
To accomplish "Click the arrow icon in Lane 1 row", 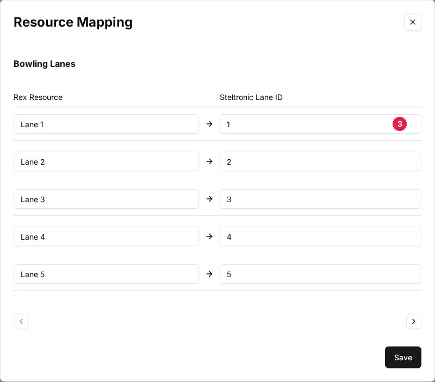I will point(209,124).
